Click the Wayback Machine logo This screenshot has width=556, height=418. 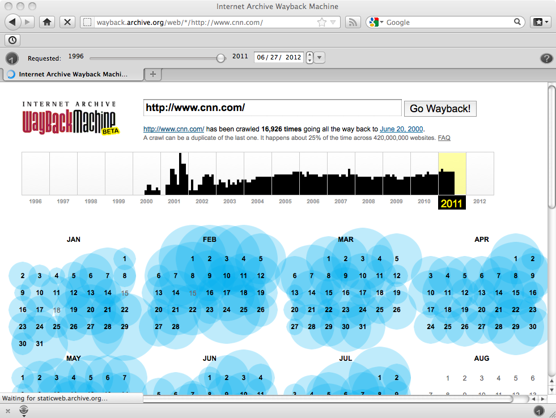(x=70, y=118)
